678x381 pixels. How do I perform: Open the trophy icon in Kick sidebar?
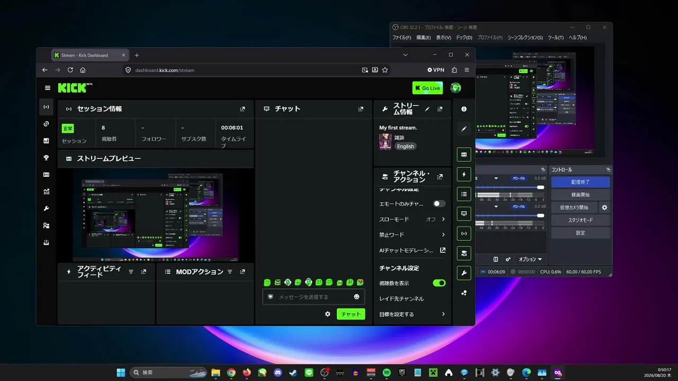(47, 158)
